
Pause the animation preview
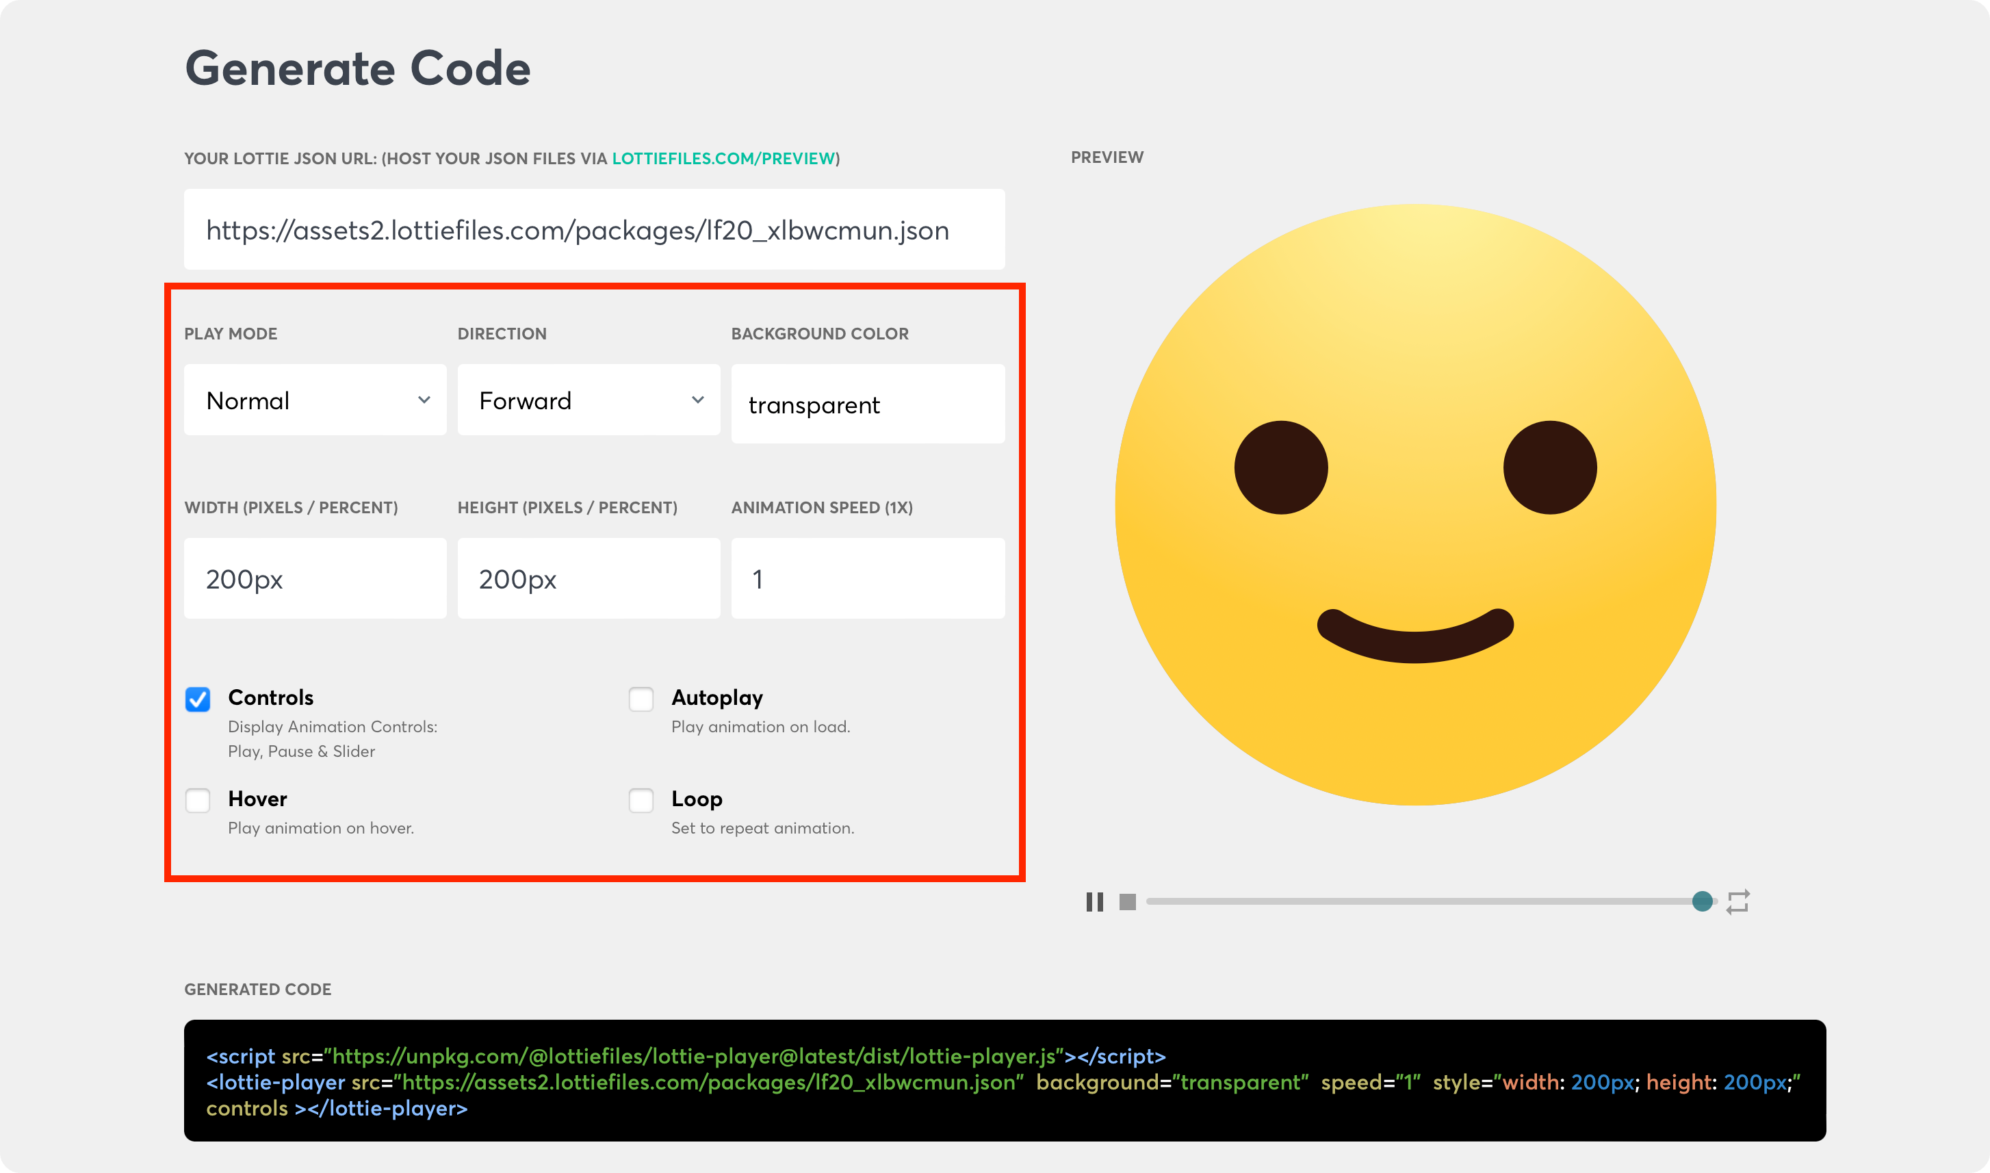click(x=1094, y=901)
